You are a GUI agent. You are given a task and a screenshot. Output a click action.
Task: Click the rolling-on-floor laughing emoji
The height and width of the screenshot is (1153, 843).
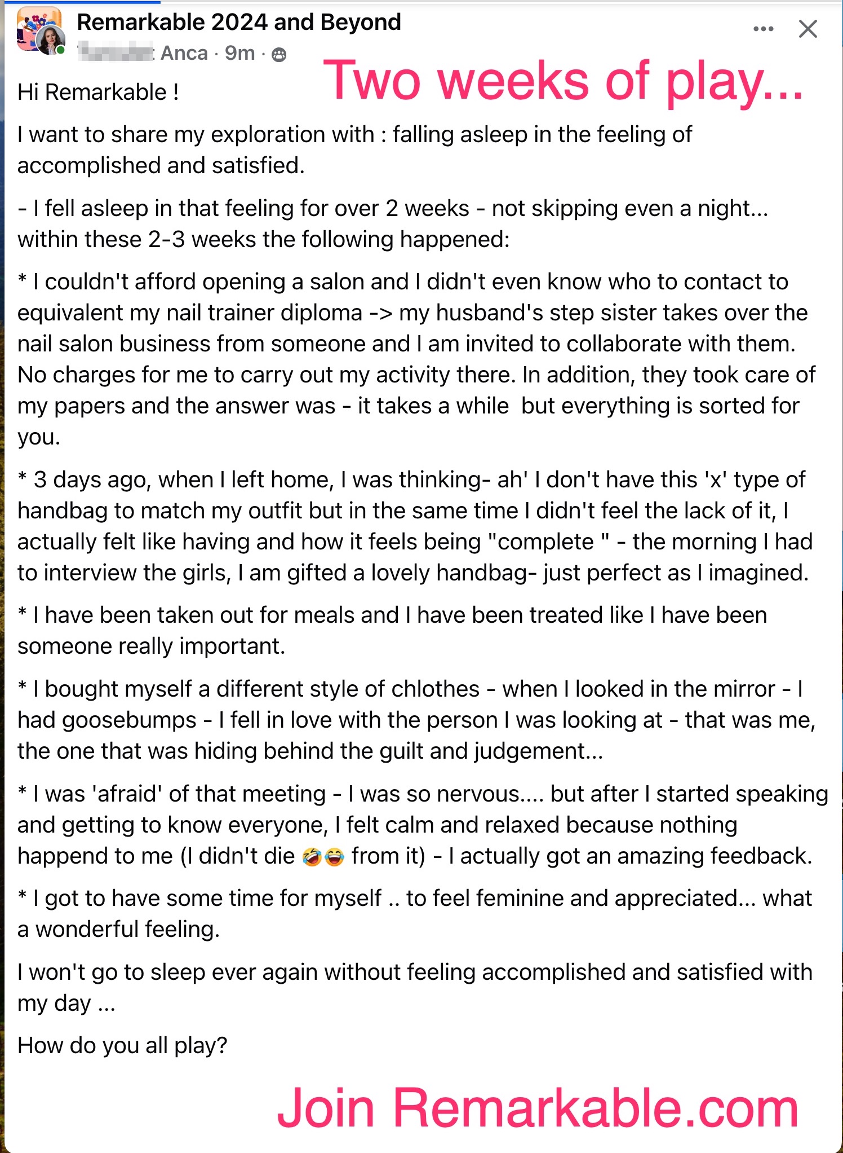coord(312,857)
